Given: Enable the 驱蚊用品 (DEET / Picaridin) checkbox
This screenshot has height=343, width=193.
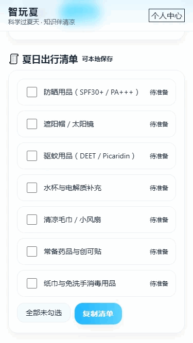Looking at the screenshot, I should [32, 156].
